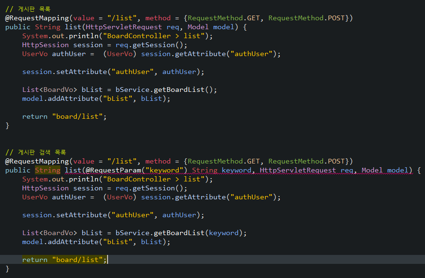Click the closing brace after the highlighted return line
This screenshot has width=425, height=278.
[8, 269]
